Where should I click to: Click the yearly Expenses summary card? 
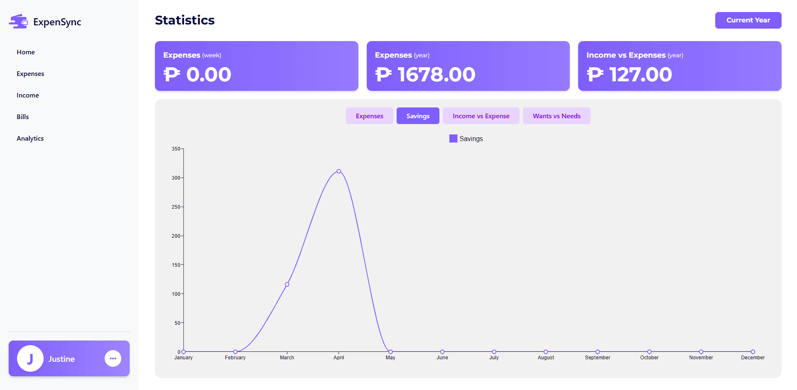(x=468, y=66)
